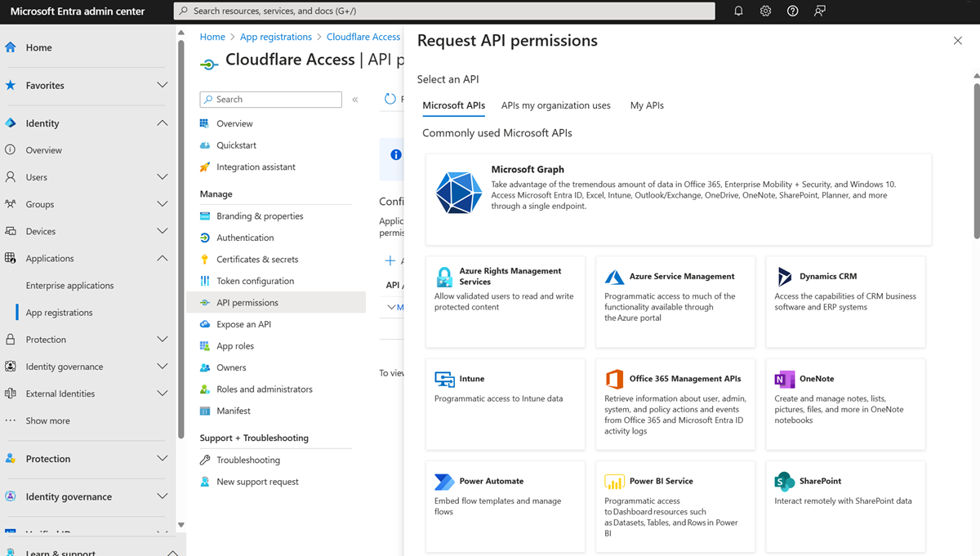Choose the Dynamics CRM API
Image resolution: width=980 pixels, height=556 pixels.
pos(845,302)
